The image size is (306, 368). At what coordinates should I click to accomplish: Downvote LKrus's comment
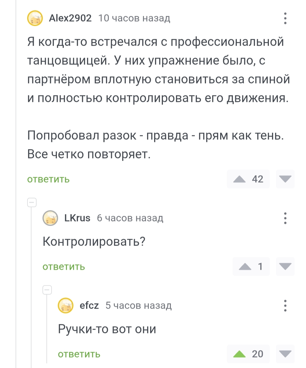pos(285,266)
